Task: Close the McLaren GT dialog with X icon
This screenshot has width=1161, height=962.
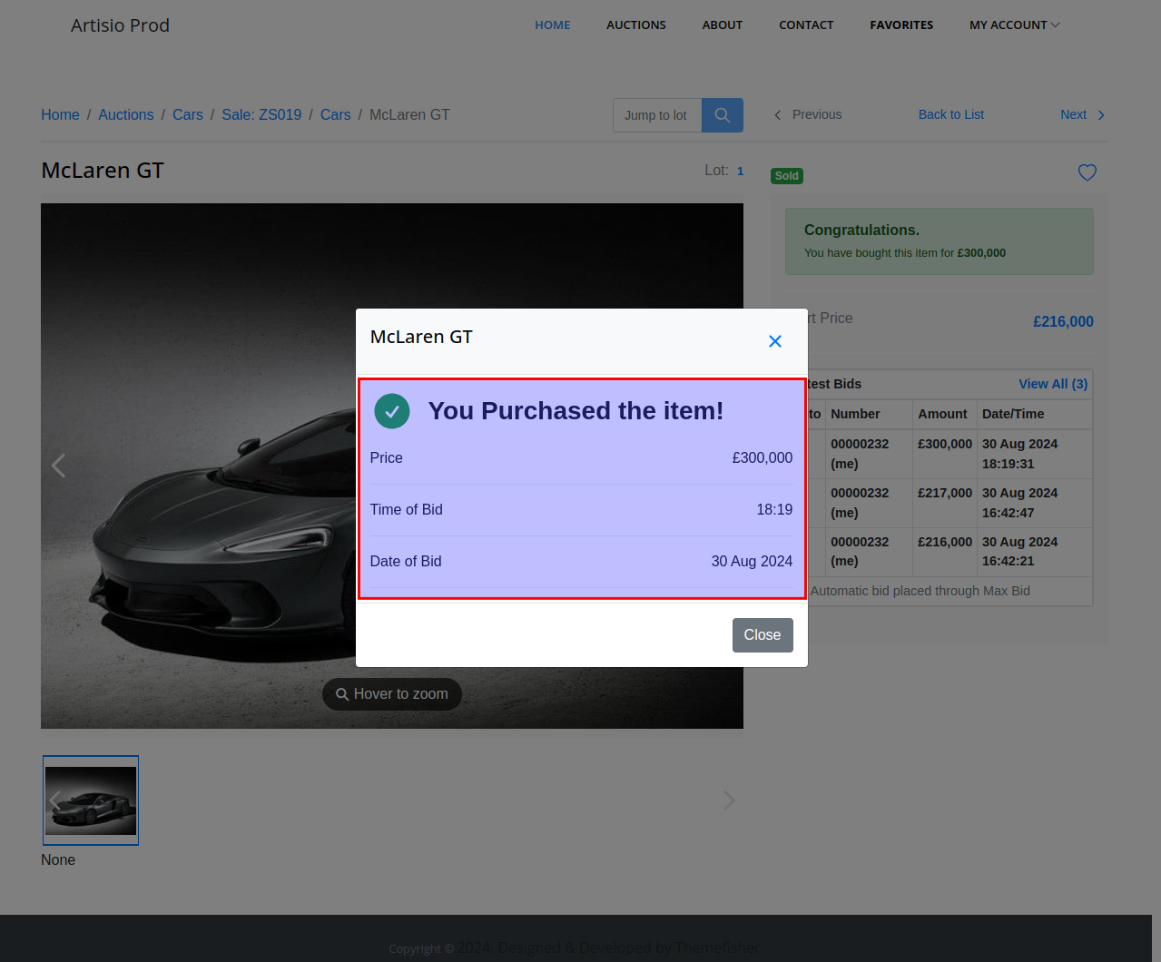Action: pyautogui.click(x=774, y=341)
